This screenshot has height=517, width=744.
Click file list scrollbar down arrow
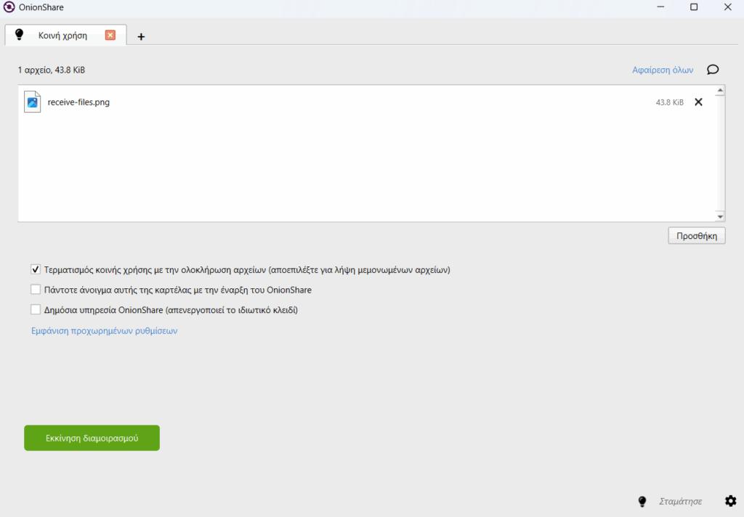(720, 216)
